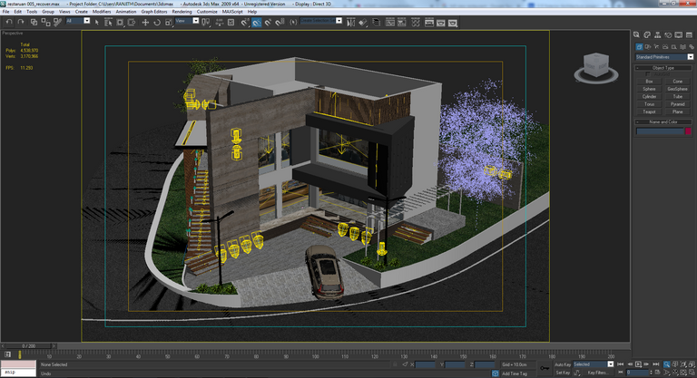Open the Hierarchy panel tab icon
This screenshot has height=378, width=697.
point(657,34)
